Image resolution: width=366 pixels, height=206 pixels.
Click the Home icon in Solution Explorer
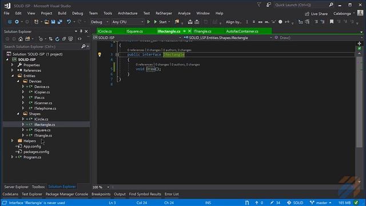coord(21,39)
